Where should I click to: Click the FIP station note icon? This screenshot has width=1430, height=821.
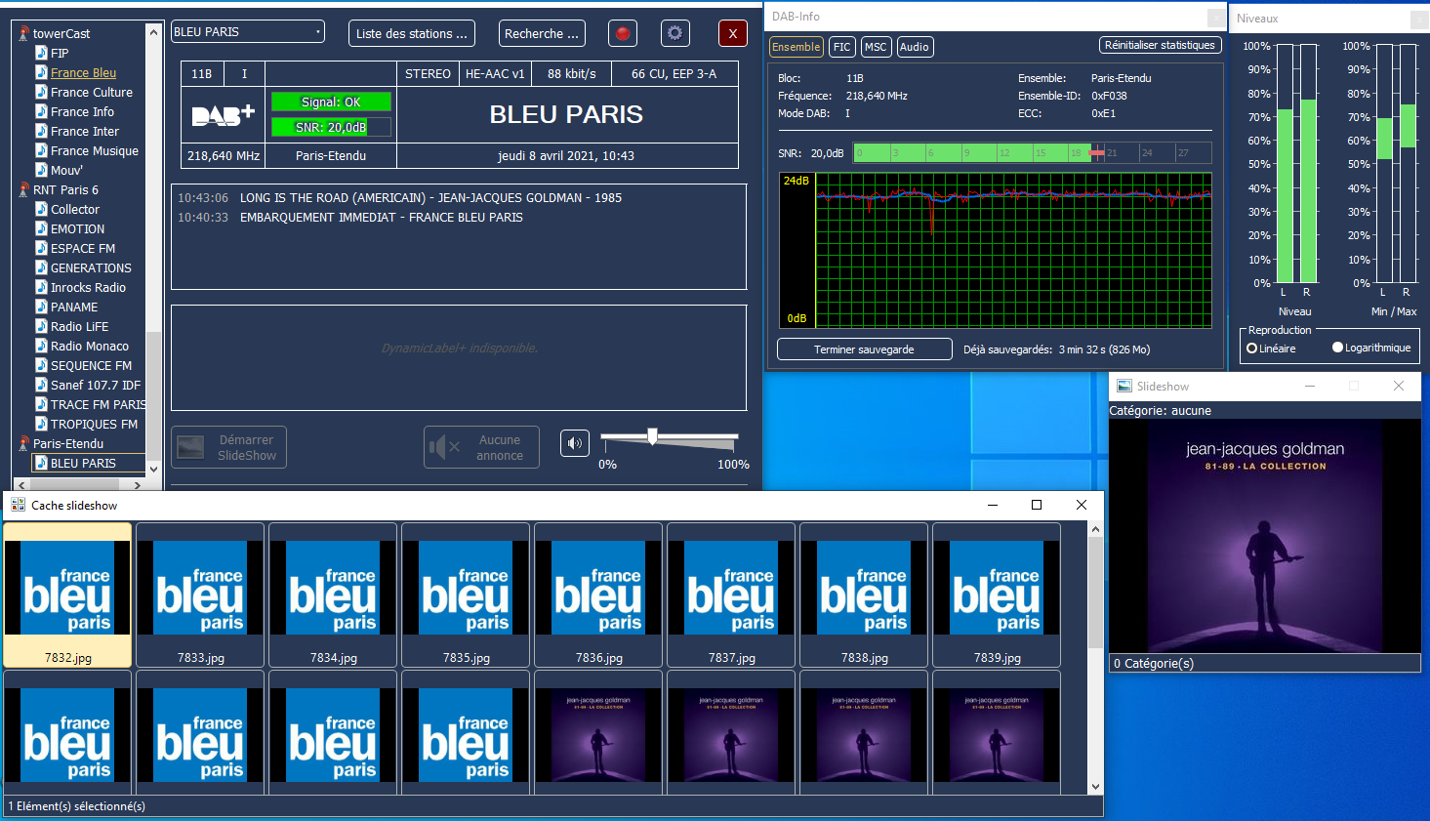(x=41, y=53)
